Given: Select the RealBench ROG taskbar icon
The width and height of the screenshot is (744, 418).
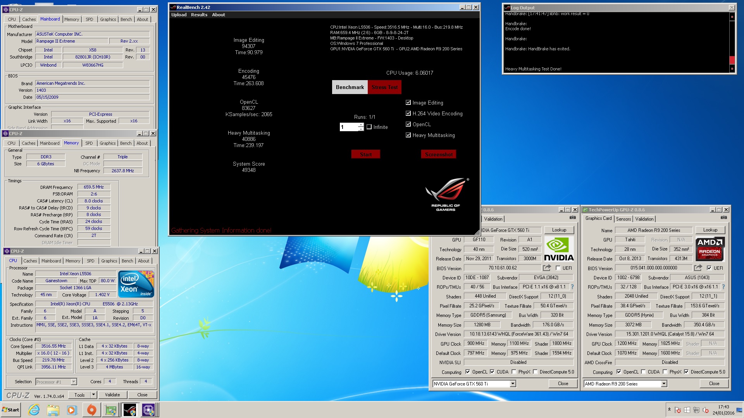Looking at the screenshot, I should click(x=130, y=410).
